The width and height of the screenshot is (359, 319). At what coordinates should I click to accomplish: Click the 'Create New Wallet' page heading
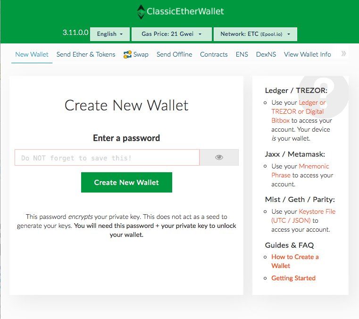(126, 105)
